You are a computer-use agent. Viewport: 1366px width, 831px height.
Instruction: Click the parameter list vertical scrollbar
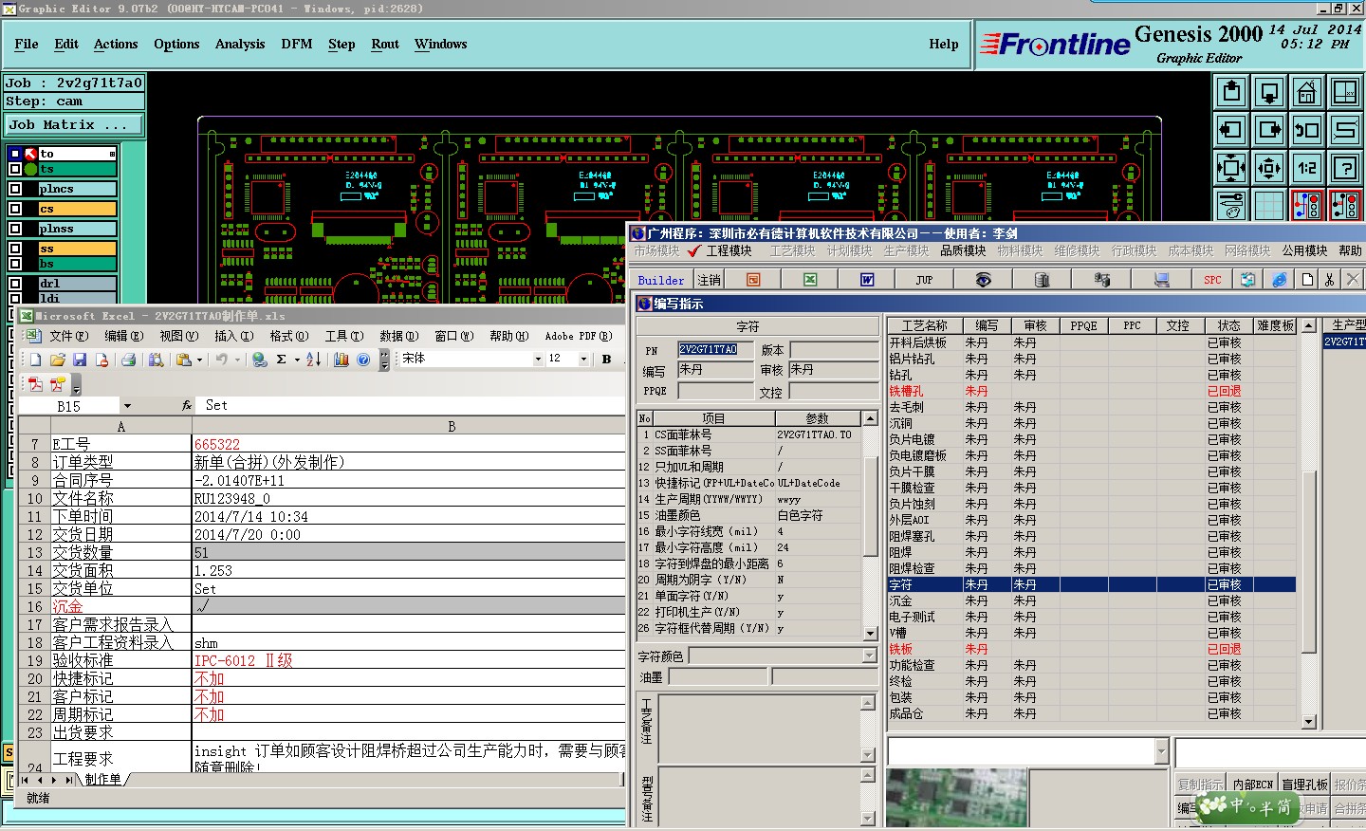click(870, 526)
